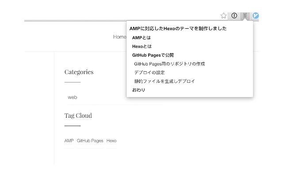Open the web category
The height and width of the screenshot is (177, 283).
pos(73,97)
